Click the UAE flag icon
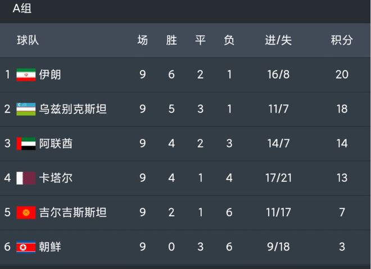 (26, 144)
